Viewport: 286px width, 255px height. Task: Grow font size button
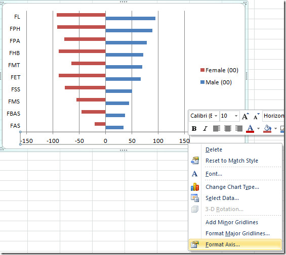[246, 116]
